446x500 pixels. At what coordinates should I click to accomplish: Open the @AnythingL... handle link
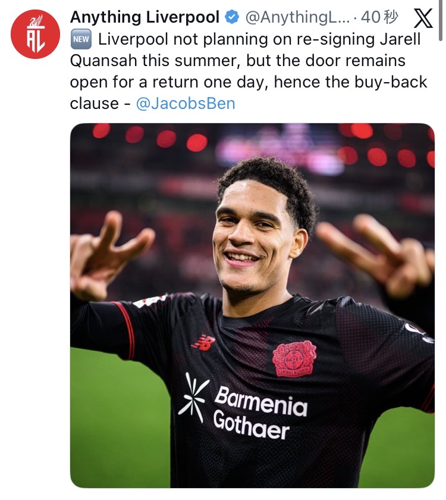point(297,17)
